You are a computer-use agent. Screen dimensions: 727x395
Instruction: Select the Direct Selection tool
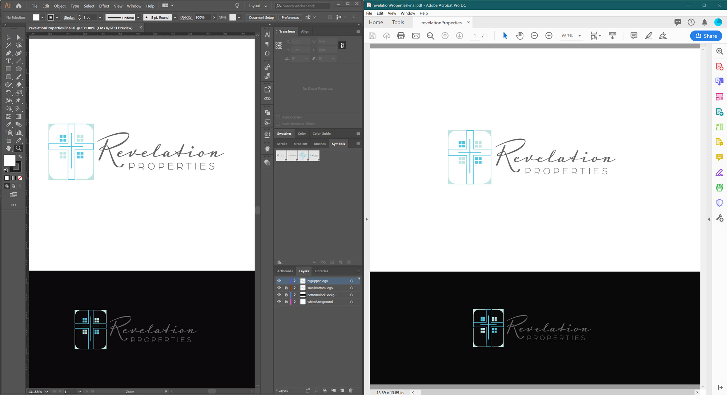[19, 37]
